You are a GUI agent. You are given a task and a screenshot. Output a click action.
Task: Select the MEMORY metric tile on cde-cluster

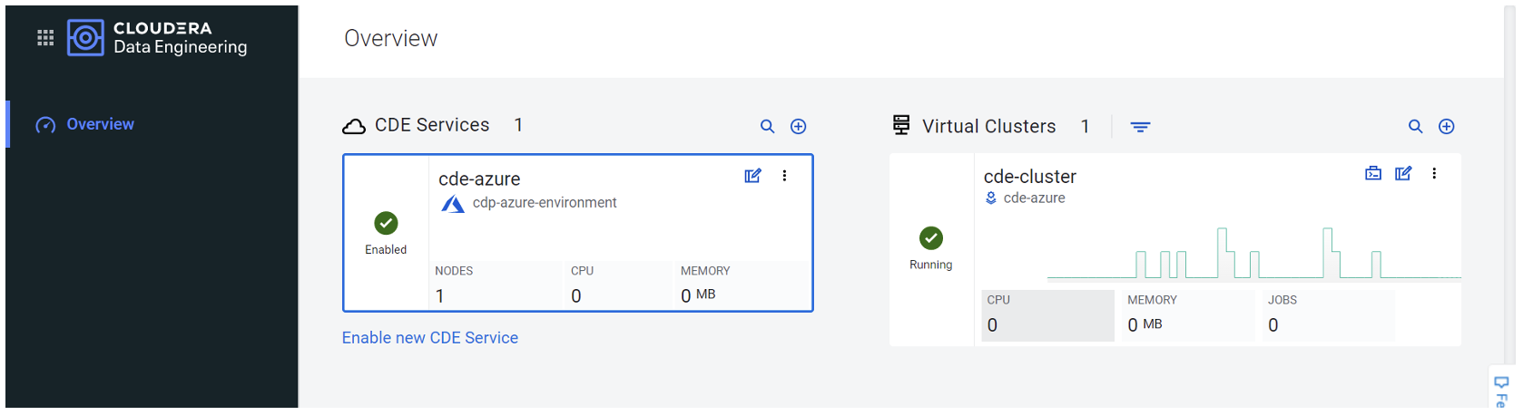pos(1188,315)
